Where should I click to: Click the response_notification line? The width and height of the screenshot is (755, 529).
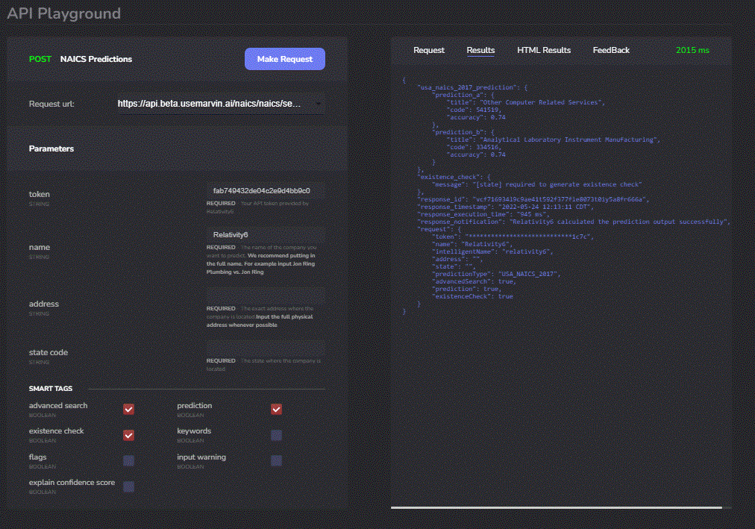574,222
